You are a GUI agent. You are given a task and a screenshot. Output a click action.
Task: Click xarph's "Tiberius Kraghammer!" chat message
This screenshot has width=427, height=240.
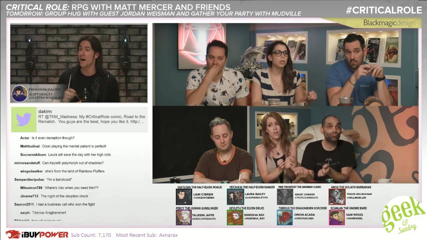click(x=43, y=213)
